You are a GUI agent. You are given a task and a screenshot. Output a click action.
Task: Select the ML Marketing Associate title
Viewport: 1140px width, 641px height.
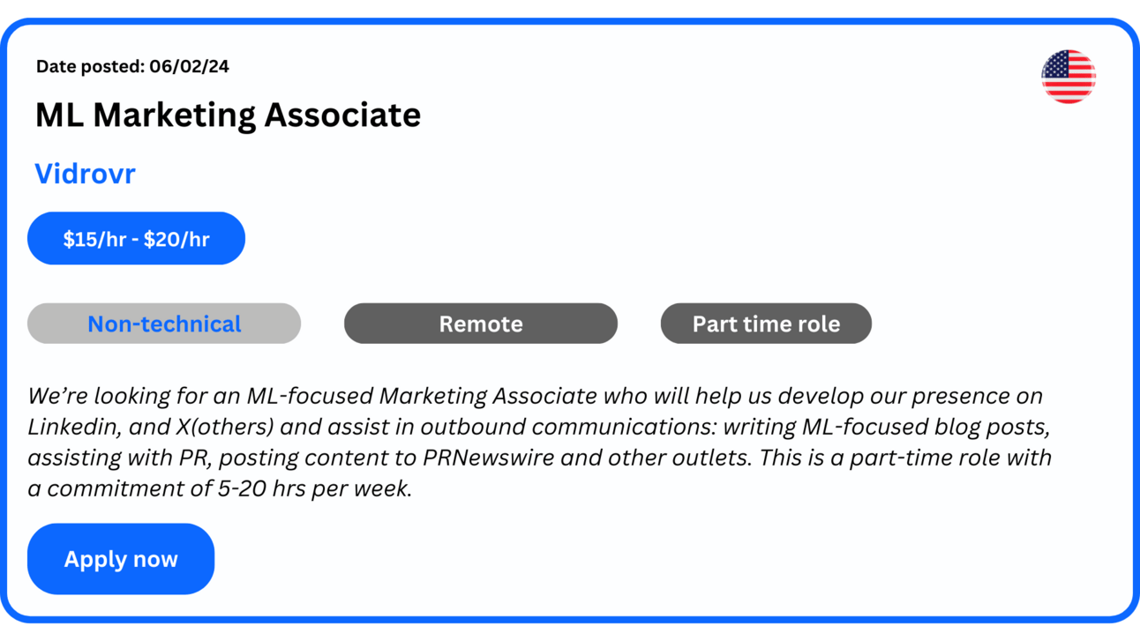point(228,115)
